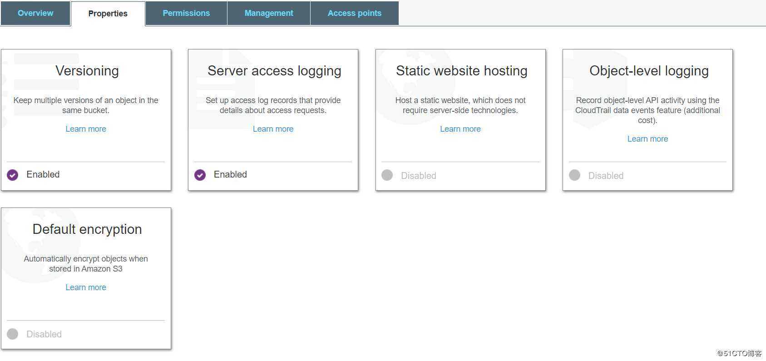Click 'Set up access log records' description
This screenshot has height=361, width=766.
273,105
